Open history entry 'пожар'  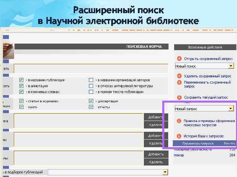point(179,155)
